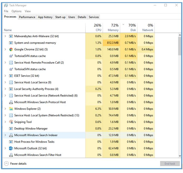Click the Snipping Tool scissors icon
The image size is (183, 173).
11,122
